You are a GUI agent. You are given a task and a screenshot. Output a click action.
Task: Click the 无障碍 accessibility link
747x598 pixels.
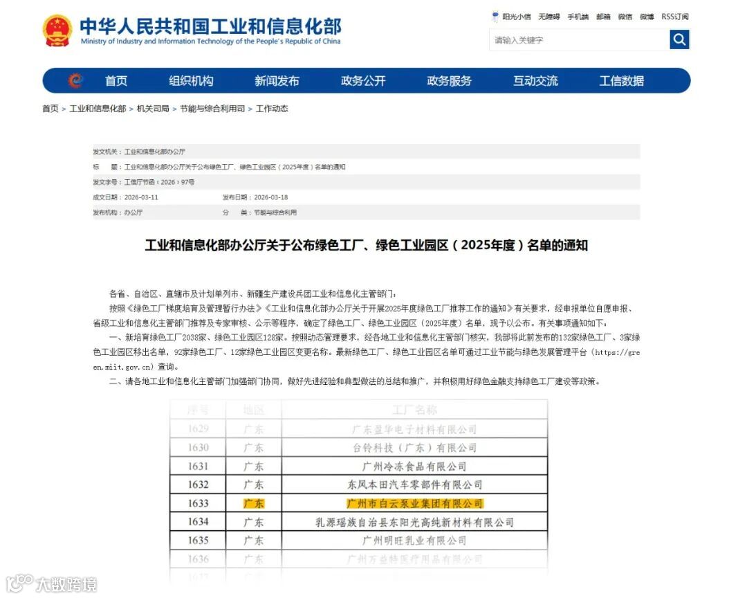[x=548, y=17]
